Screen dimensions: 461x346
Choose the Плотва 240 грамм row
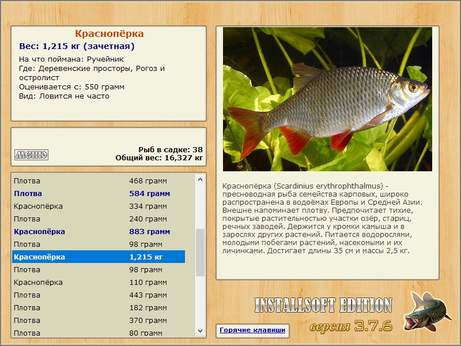99,219
